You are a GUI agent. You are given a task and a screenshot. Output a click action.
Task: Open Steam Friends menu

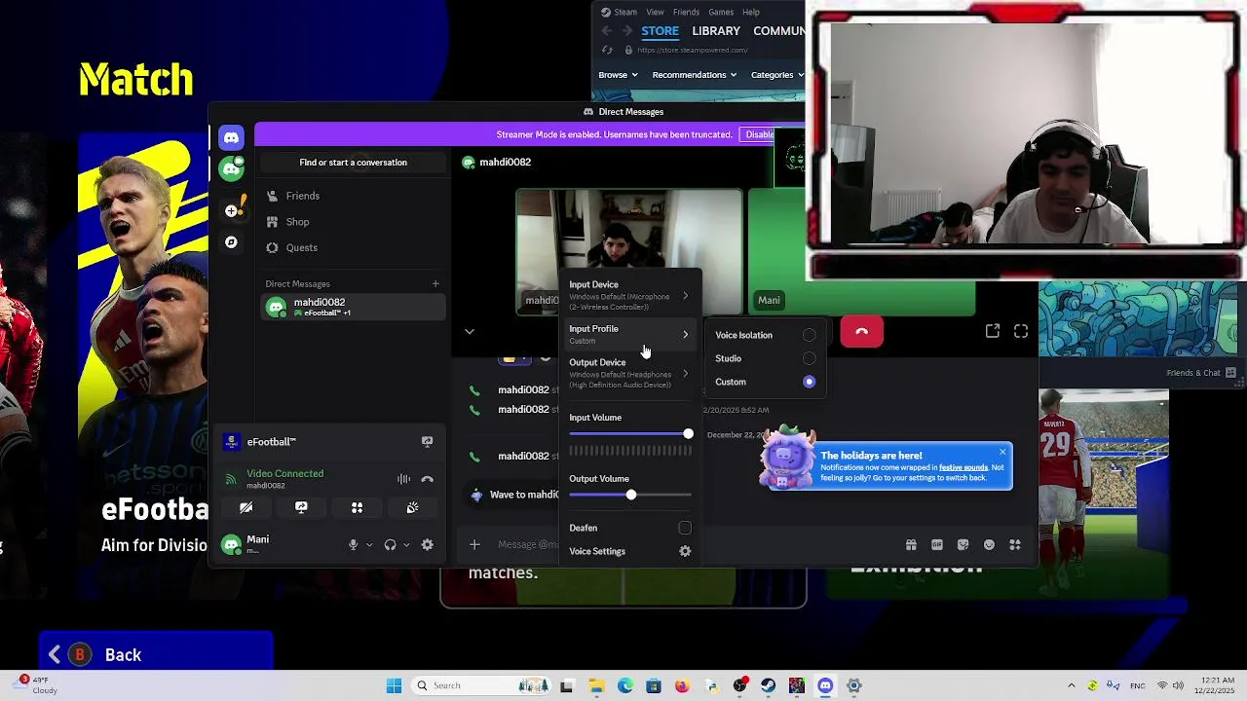(686, 12)
